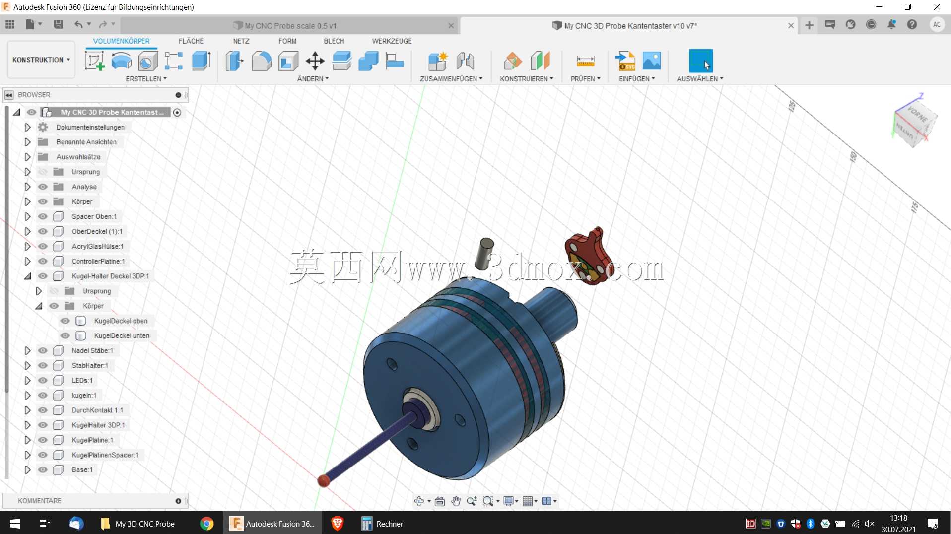Open the ZUSAMMENFÜGEN dropdown menu

pyautogui.click(x=451, y=79)
